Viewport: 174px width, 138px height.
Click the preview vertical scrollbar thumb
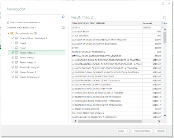(x=165, y=38)
